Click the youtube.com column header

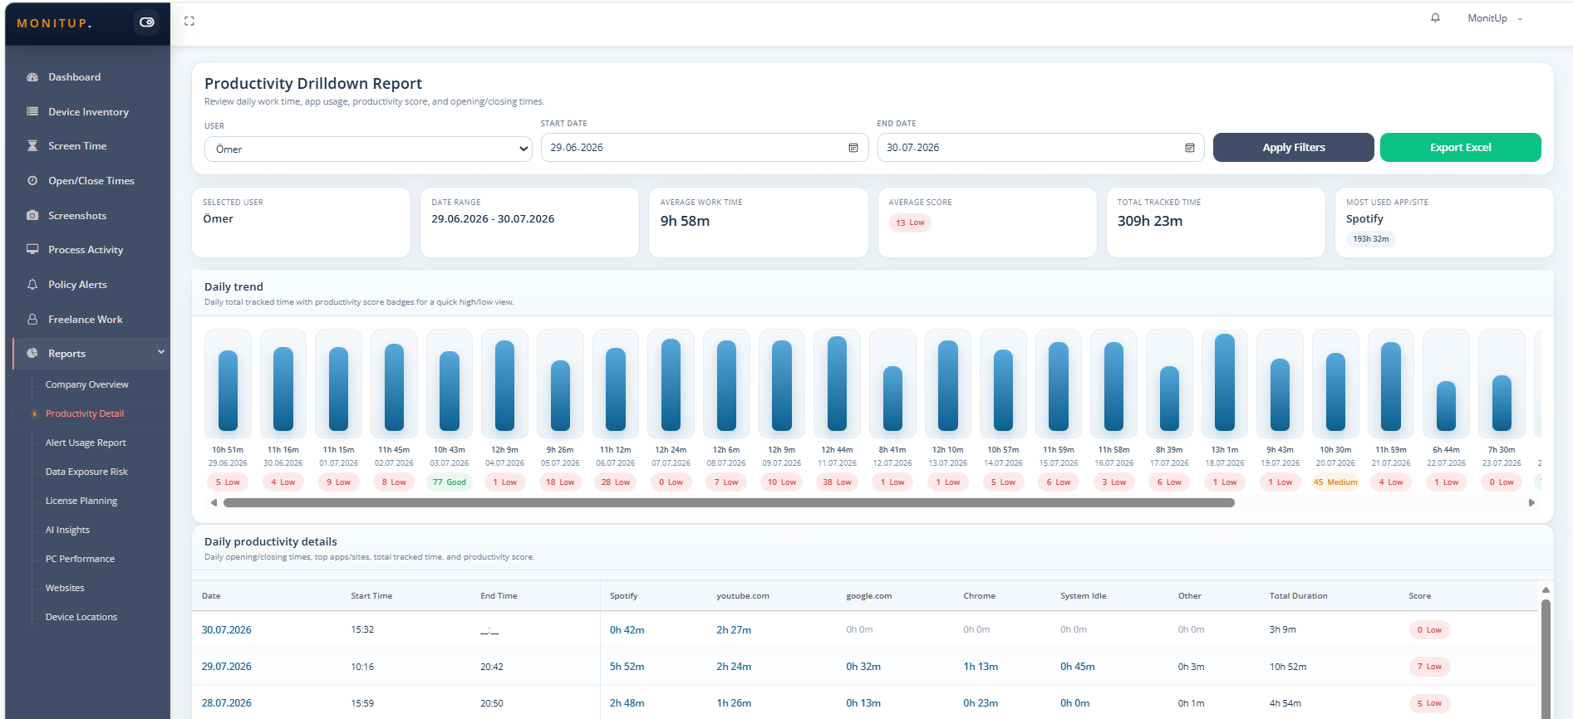click(743, 596)
